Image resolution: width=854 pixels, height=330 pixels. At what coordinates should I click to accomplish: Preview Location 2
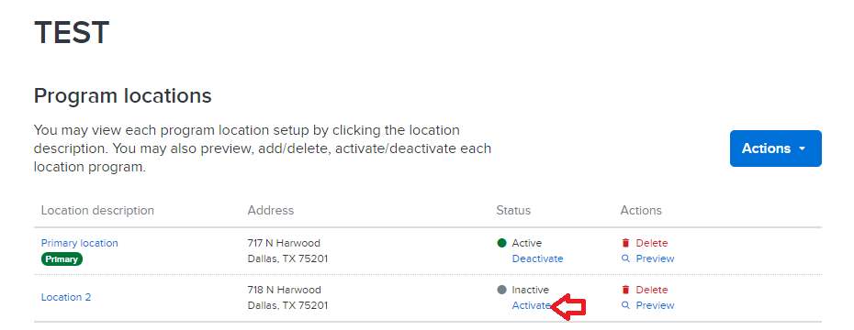pyautogui.click(x=656, y=305)
